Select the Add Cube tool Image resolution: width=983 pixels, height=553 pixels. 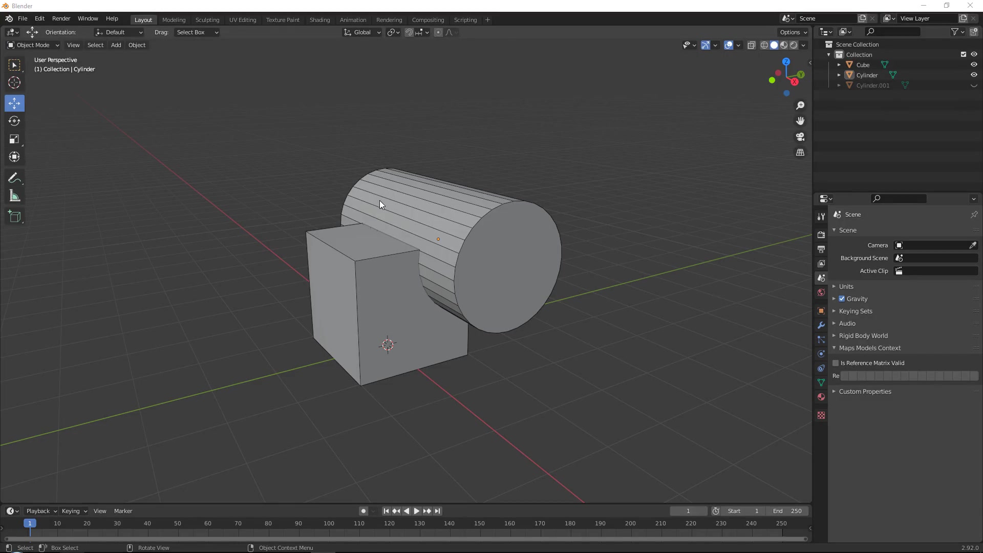[14, 217]
